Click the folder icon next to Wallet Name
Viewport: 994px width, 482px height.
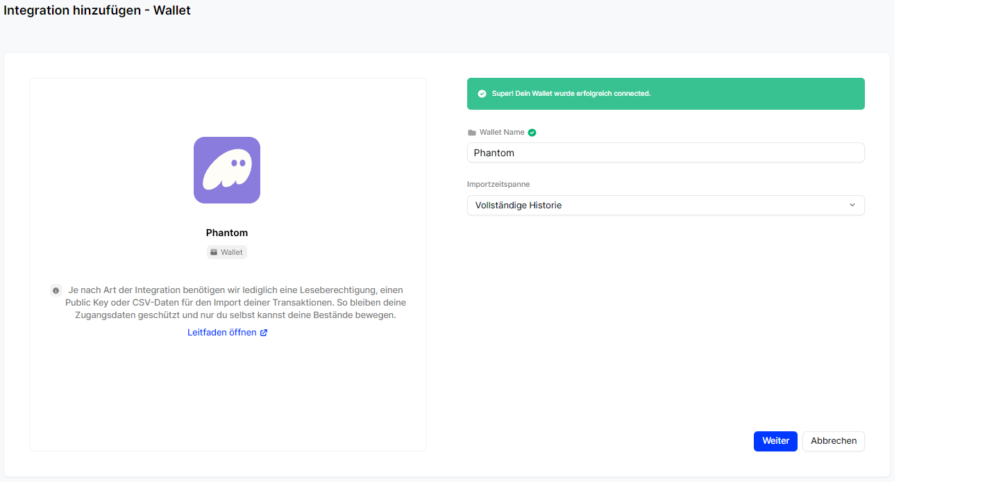pyautogui.click(x=471, y=132)
